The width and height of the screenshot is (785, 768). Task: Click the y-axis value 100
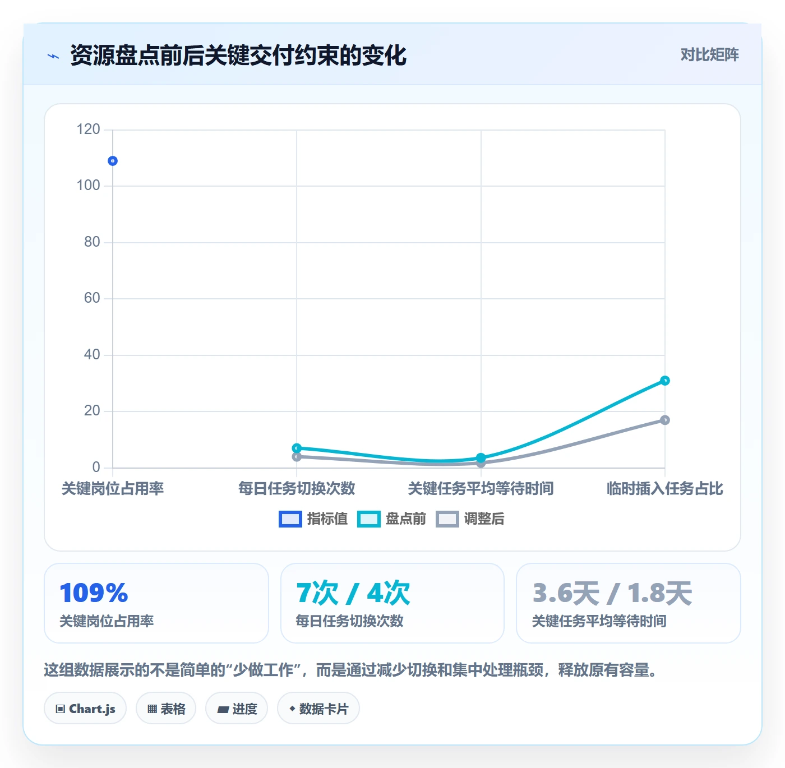click(x=88, y=186)
